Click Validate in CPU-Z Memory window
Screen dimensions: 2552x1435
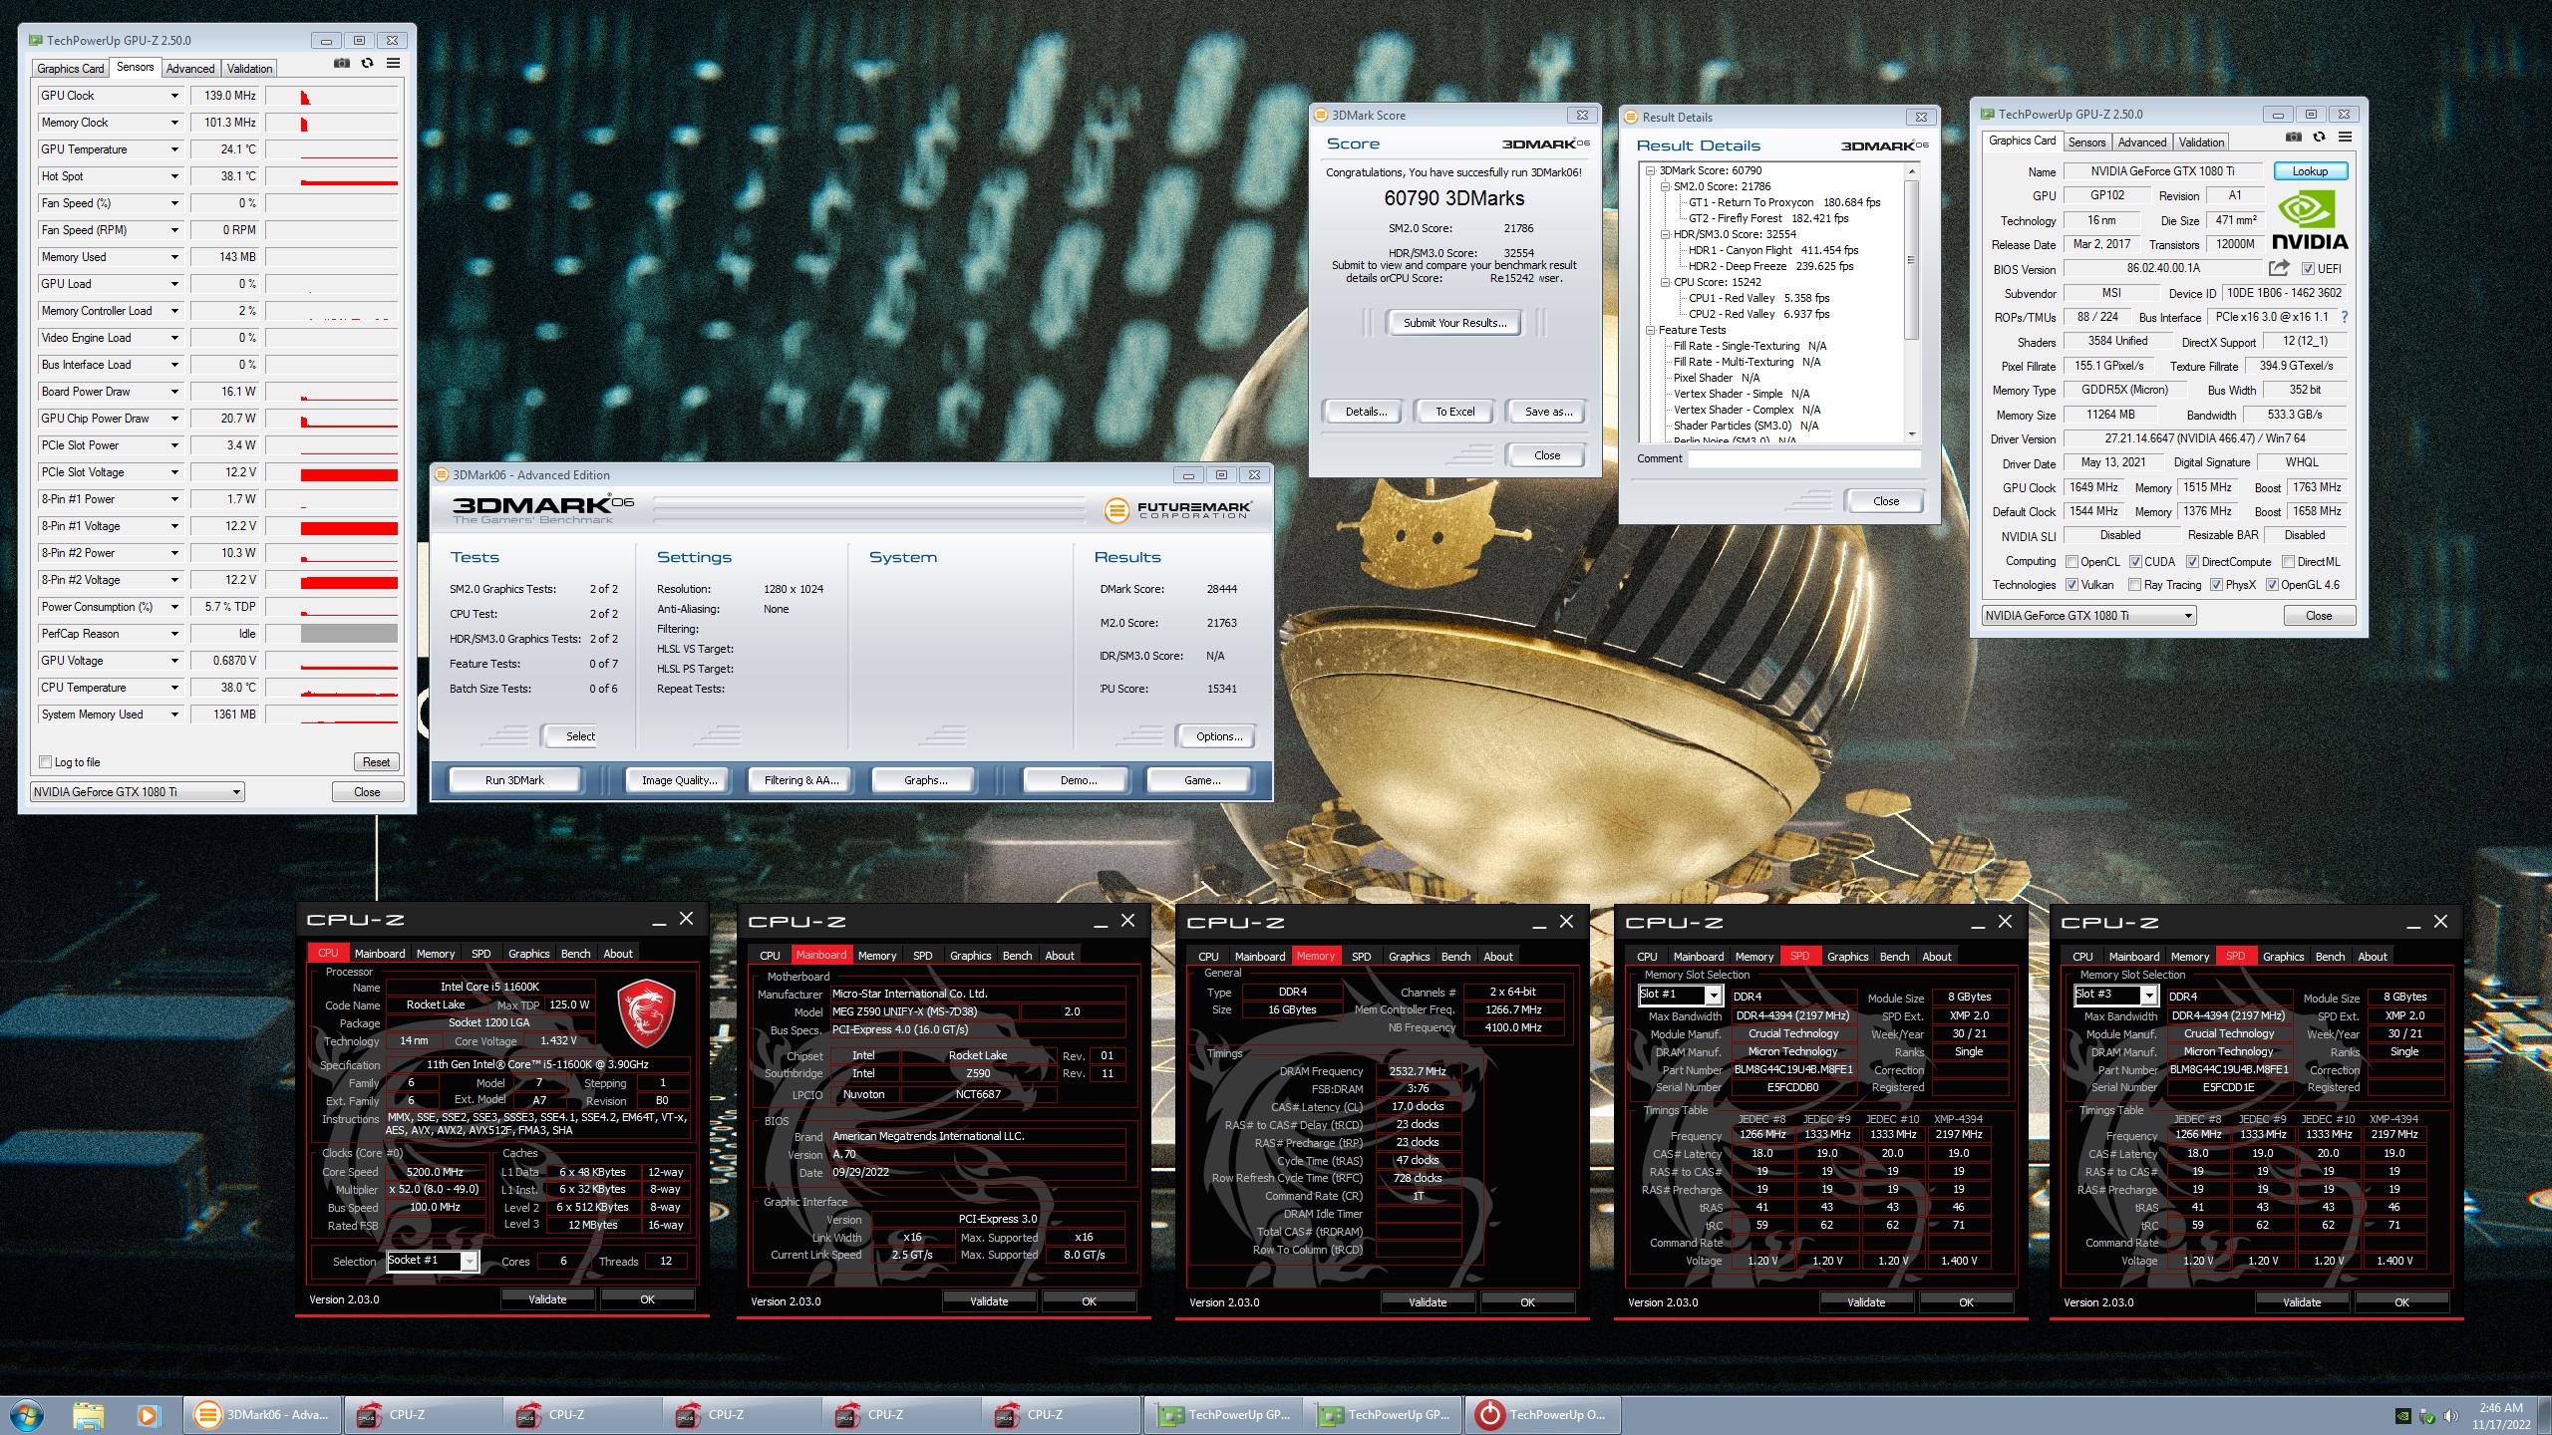1428,1302
